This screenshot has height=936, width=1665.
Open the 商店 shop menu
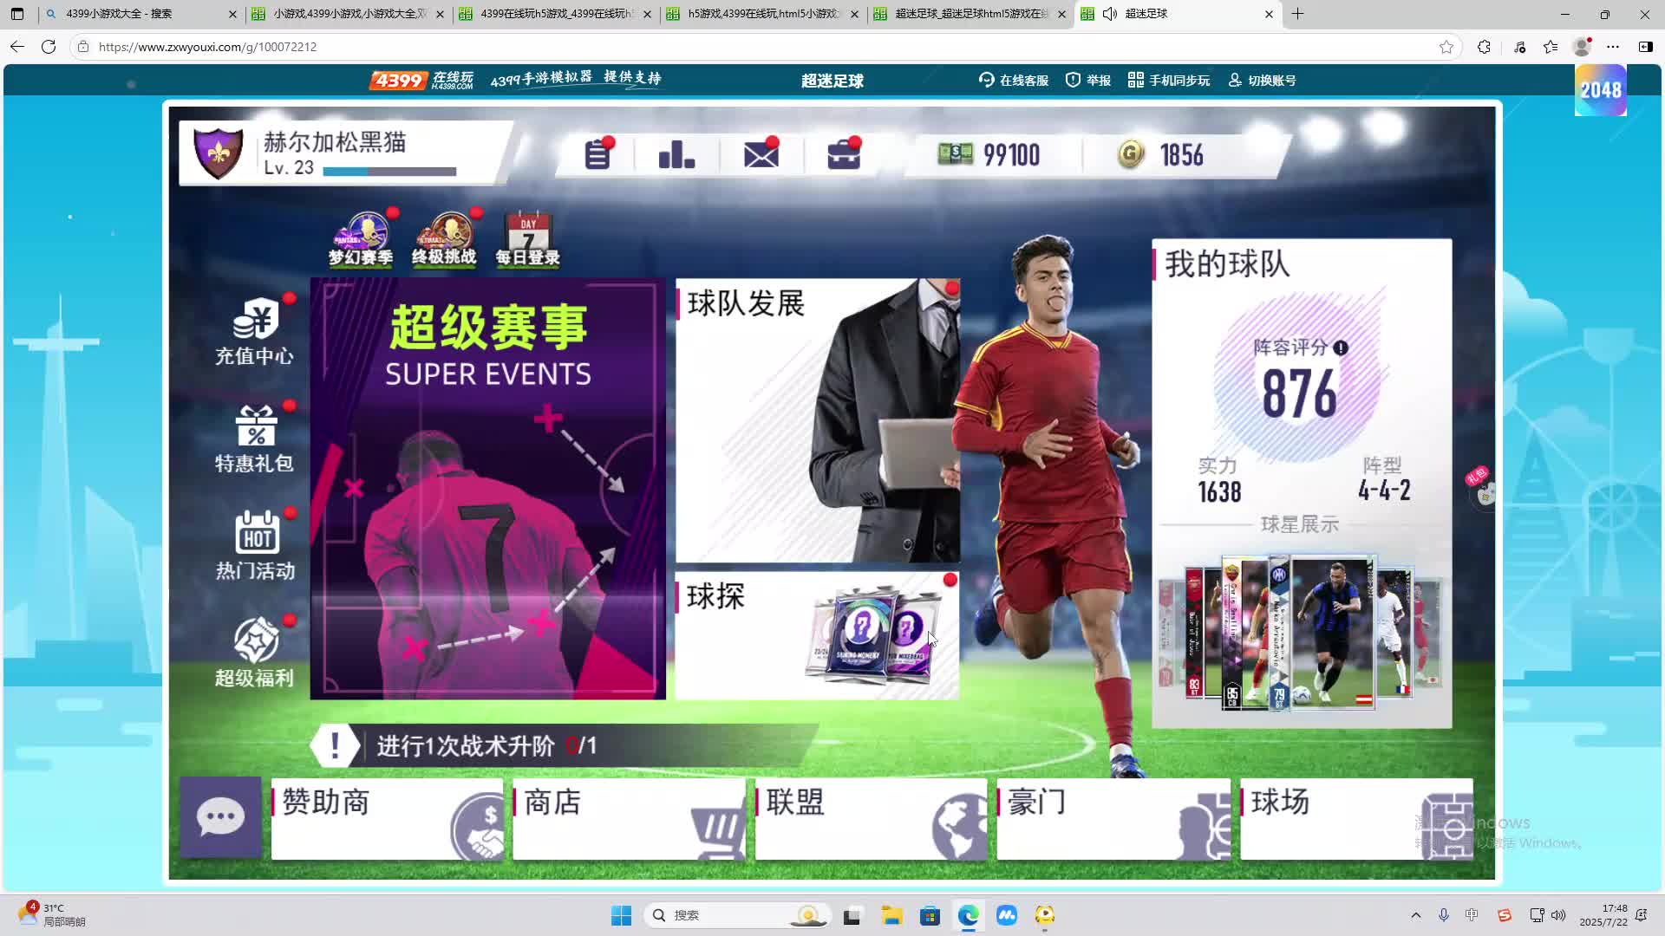[x=629, y=818]
